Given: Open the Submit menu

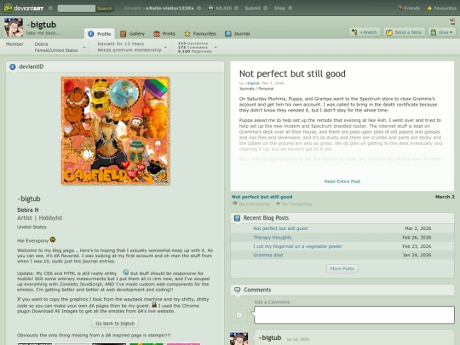Looking at the screenshot, I should click(252, 9).
